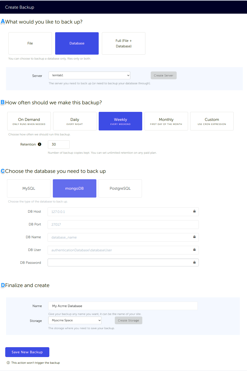Open the Storage dropdown showing Myacme Space
Screen dimensions: 247x371
pos(75,320)
